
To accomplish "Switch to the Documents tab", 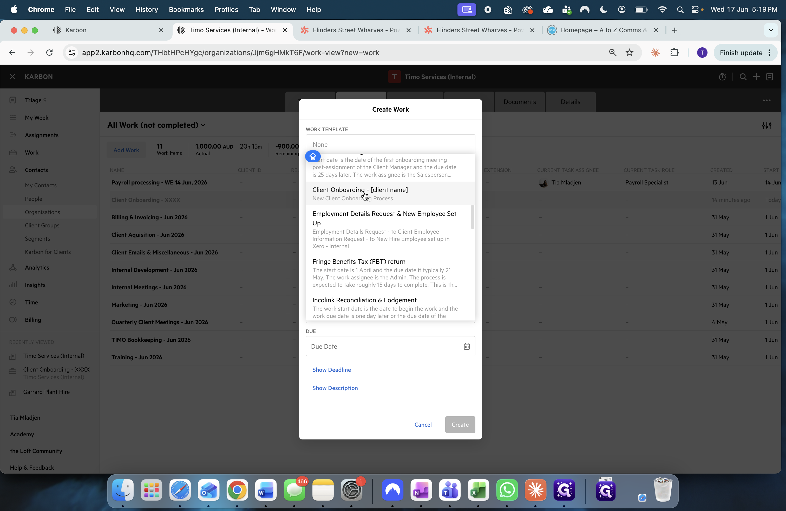I will pos(520,102).
